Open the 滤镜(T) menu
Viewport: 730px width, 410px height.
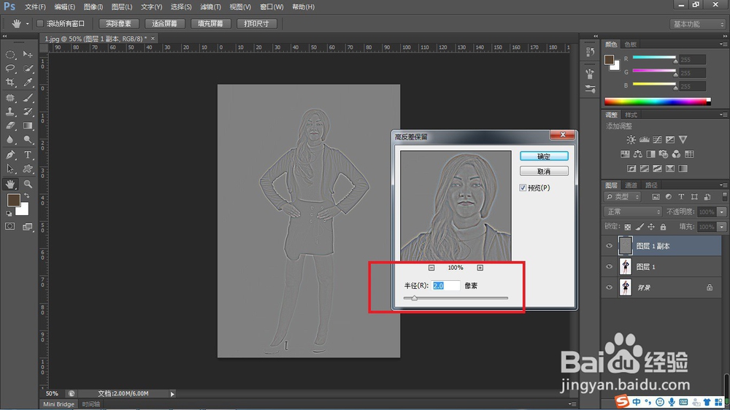point(210,7)
